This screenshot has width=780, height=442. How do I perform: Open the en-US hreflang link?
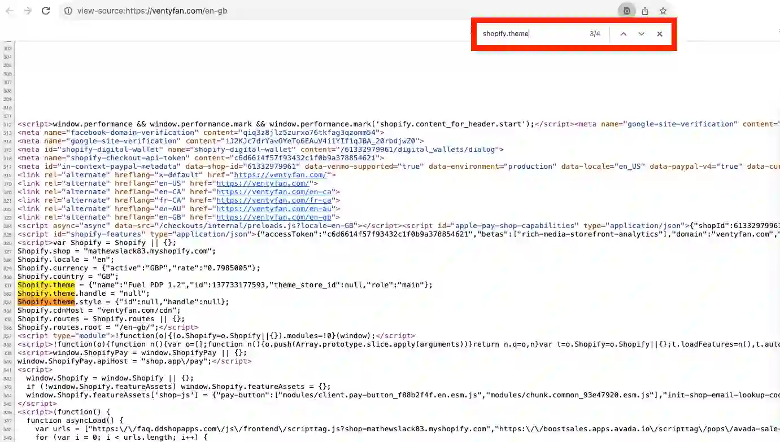[x=262, y=183]
